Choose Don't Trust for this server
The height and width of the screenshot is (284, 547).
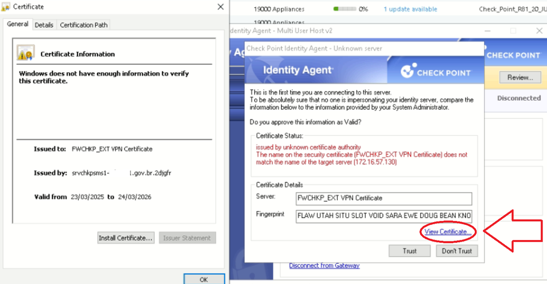pyautogui.click(x=457, y=251)
